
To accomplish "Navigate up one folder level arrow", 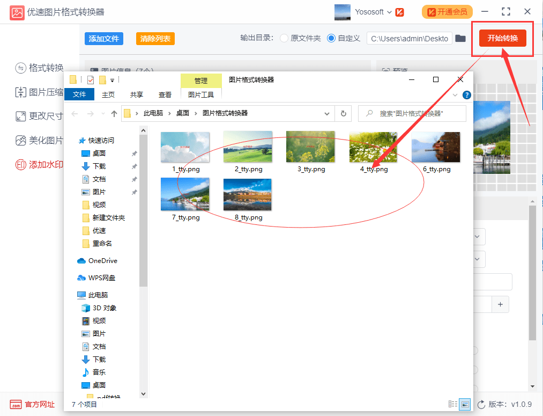I will click(x=114, y=114).
